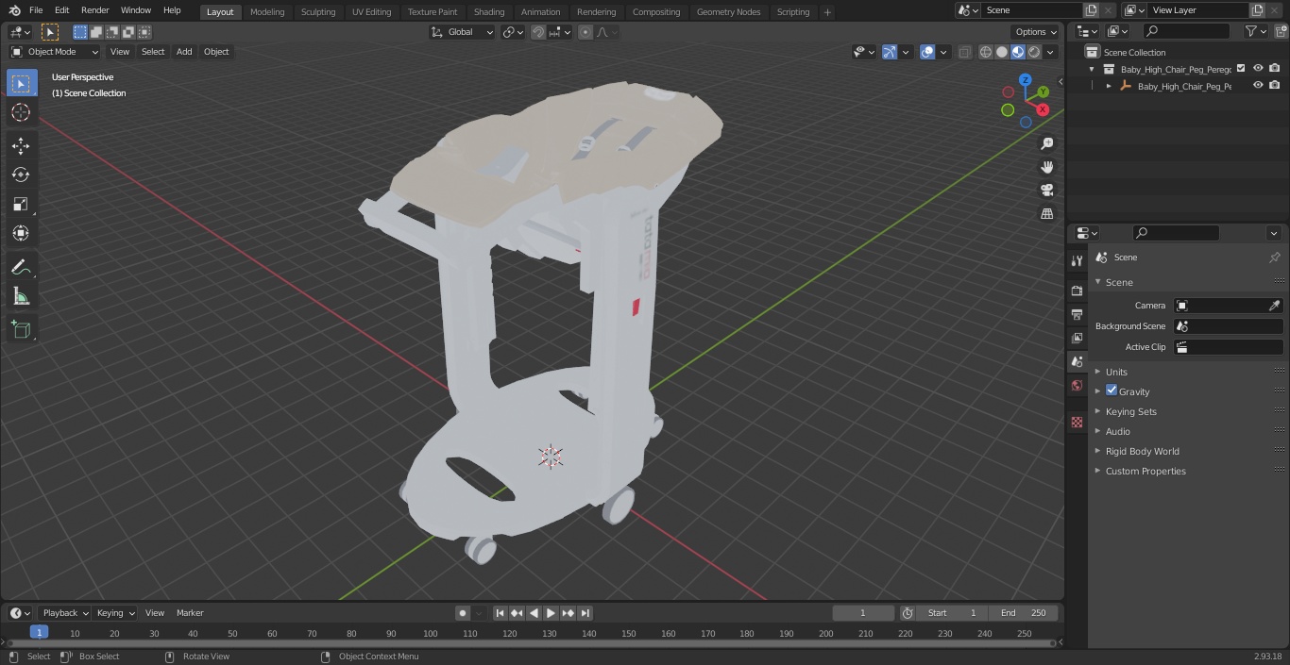This screenshot has height=665, width=1290.
Task: Click the Blender logo menu
Action: pyautogui.click(x=13, y=10)
